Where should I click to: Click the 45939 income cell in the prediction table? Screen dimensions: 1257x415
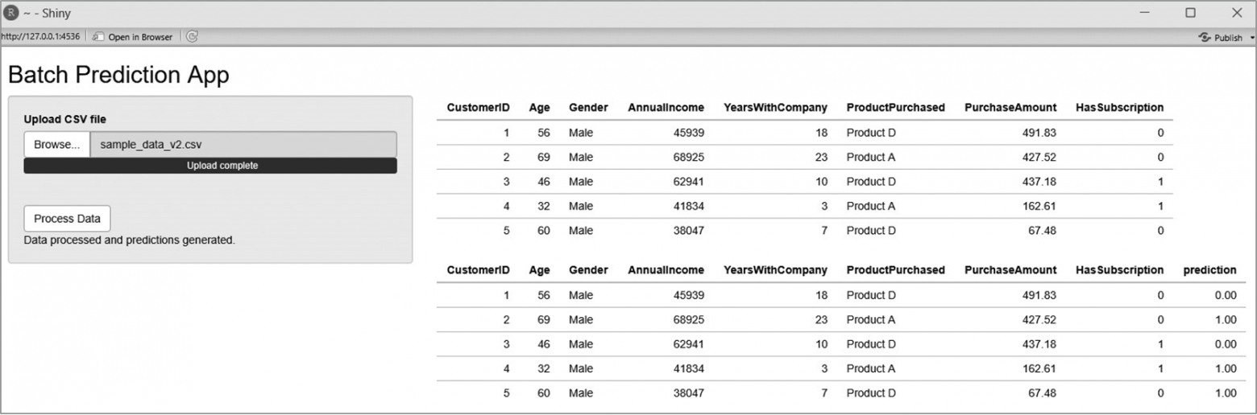[x=689, y=295]
